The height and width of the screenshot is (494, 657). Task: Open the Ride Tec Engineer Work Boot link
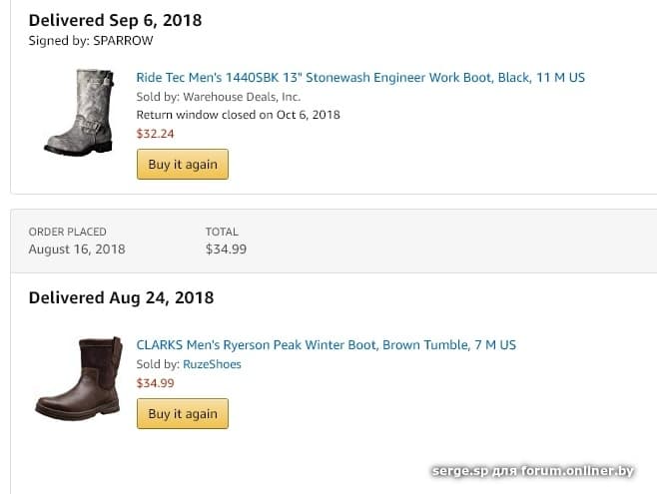[x=360, y=78]
